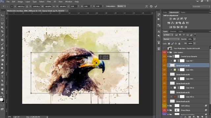Select the Rectangular Marquee tool

coord(2,19)
